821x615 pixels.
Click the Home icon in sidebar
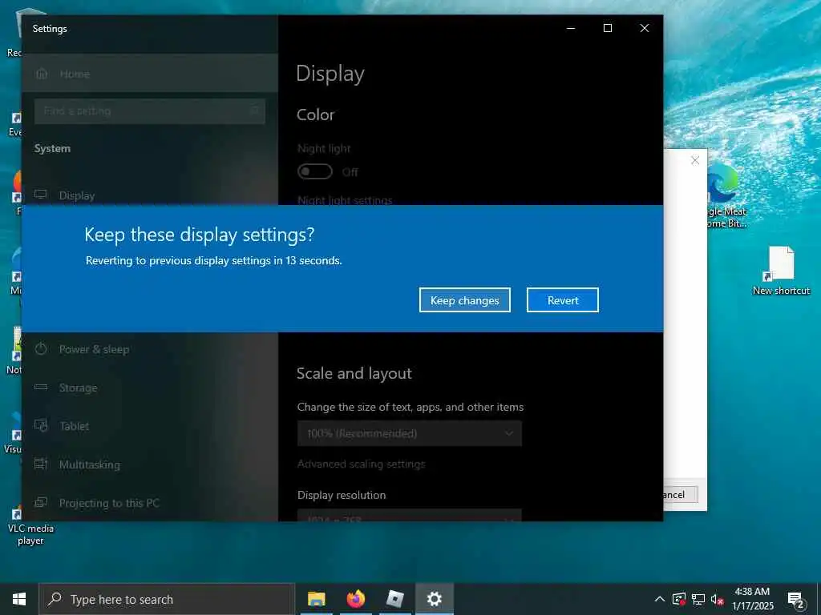pos(42,73)
